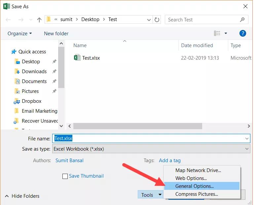Select Desktop in the address path
This screenshot has width=258, height=205.
pyautogui.click(x=90, y=19)
